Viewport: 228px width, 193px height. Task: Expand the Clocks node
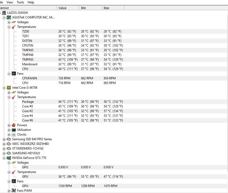tap(9, 135)
